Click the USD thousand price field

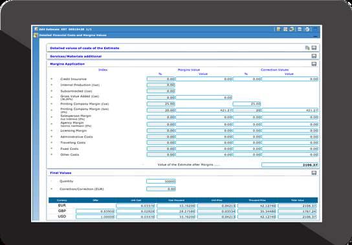tap(257, 217)
